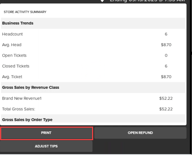
Task: Click the Ending date and time text
Action: [x=147, y=1]
